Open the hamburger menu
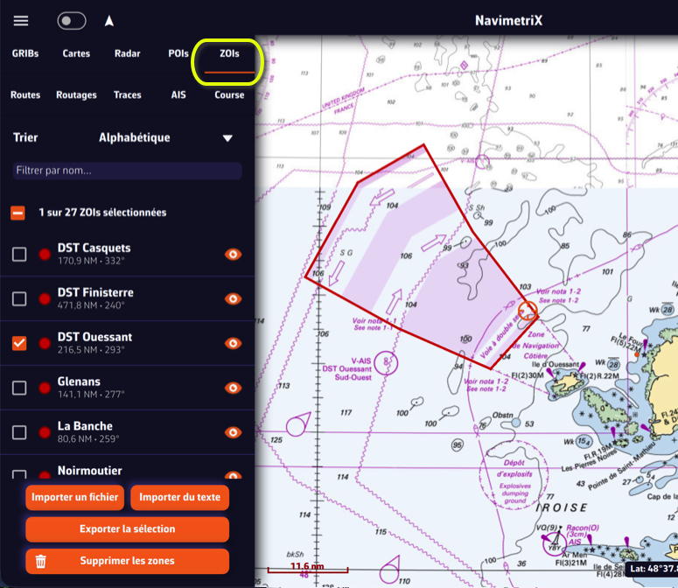 [21, 21]
